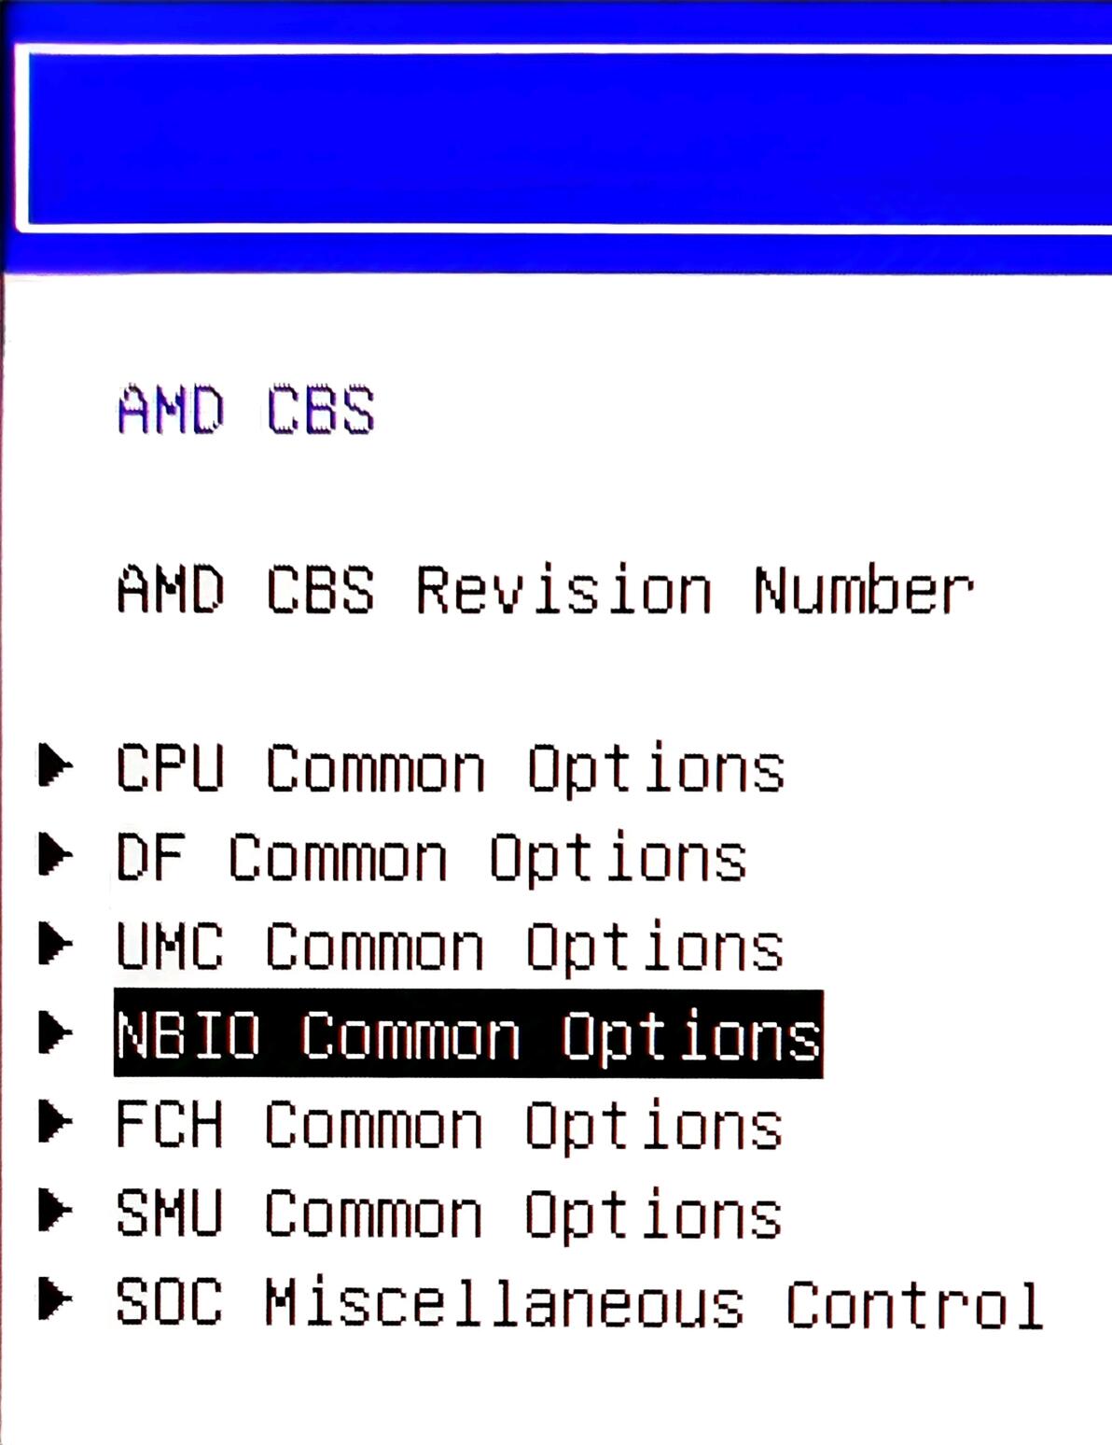This screenshot has height=1445, width=1112.
Task: Click the white border of the header box
Action: (560, 49)
